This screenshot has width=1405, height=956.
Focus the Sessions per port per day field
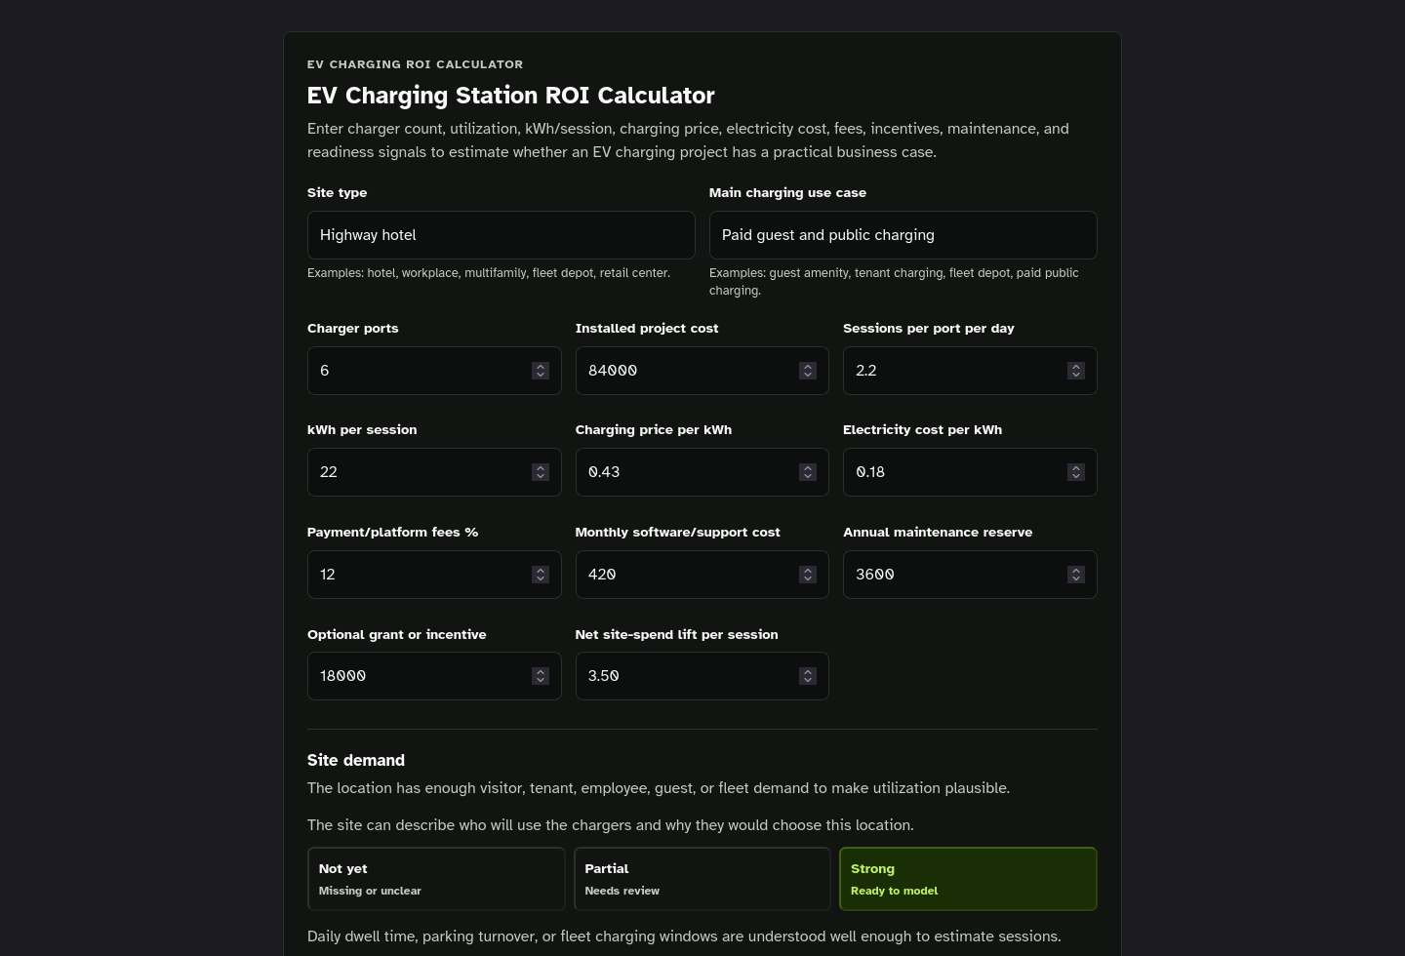tap(970, 371)
